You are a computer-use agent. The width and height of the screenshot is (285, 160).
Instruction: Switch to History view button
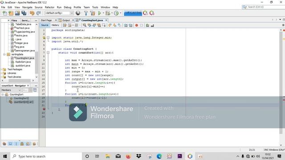point(55,25)
